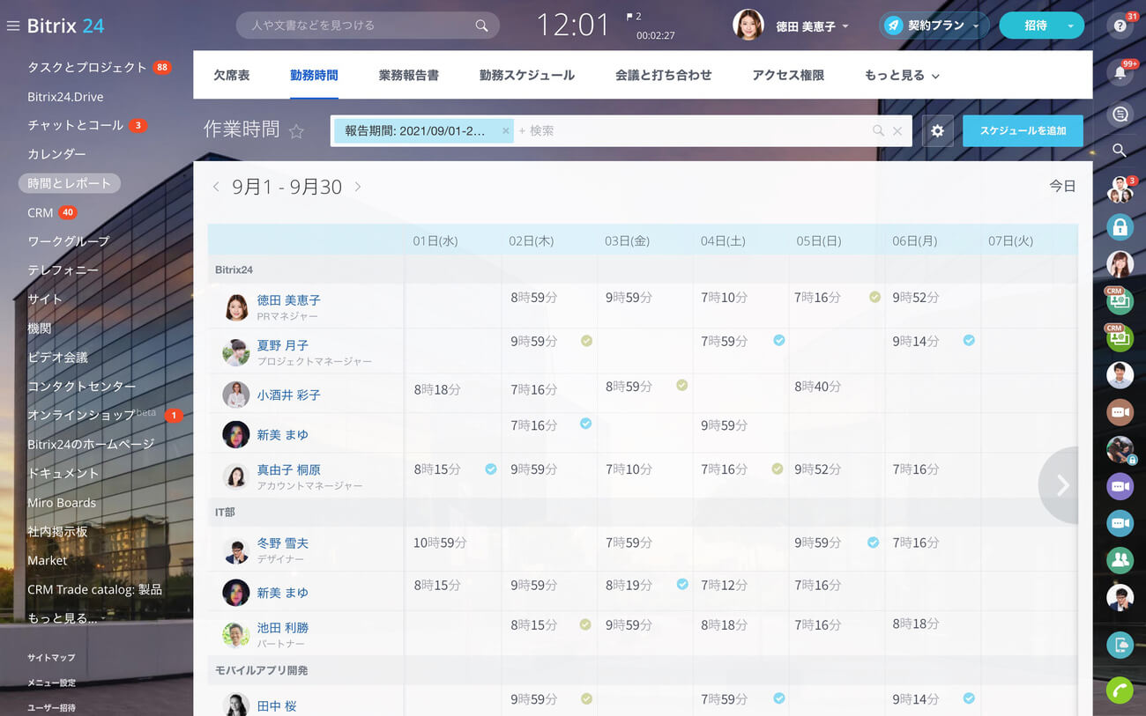Screen dimensions: 1146x716
Task: Open the purple video call icon
Action: [x=1120, y=486]
